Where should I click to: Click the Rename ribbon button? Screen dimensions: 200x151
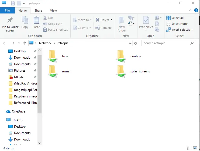[x=104, y=28]
